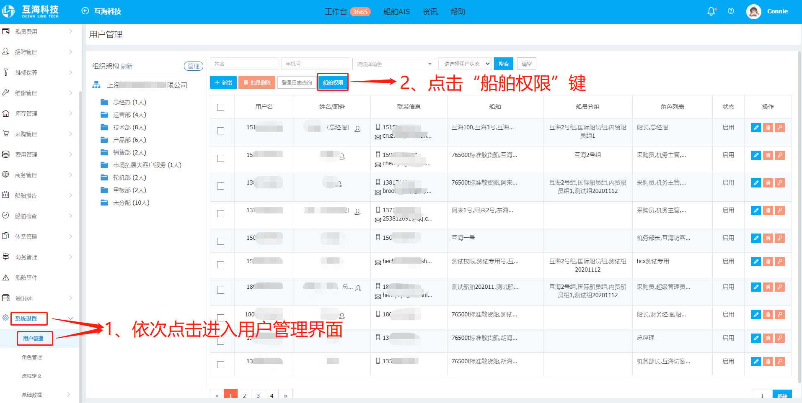Screen dimensions: 802x403
Task: Click the 清空 clear button
Action: [527, 64]
